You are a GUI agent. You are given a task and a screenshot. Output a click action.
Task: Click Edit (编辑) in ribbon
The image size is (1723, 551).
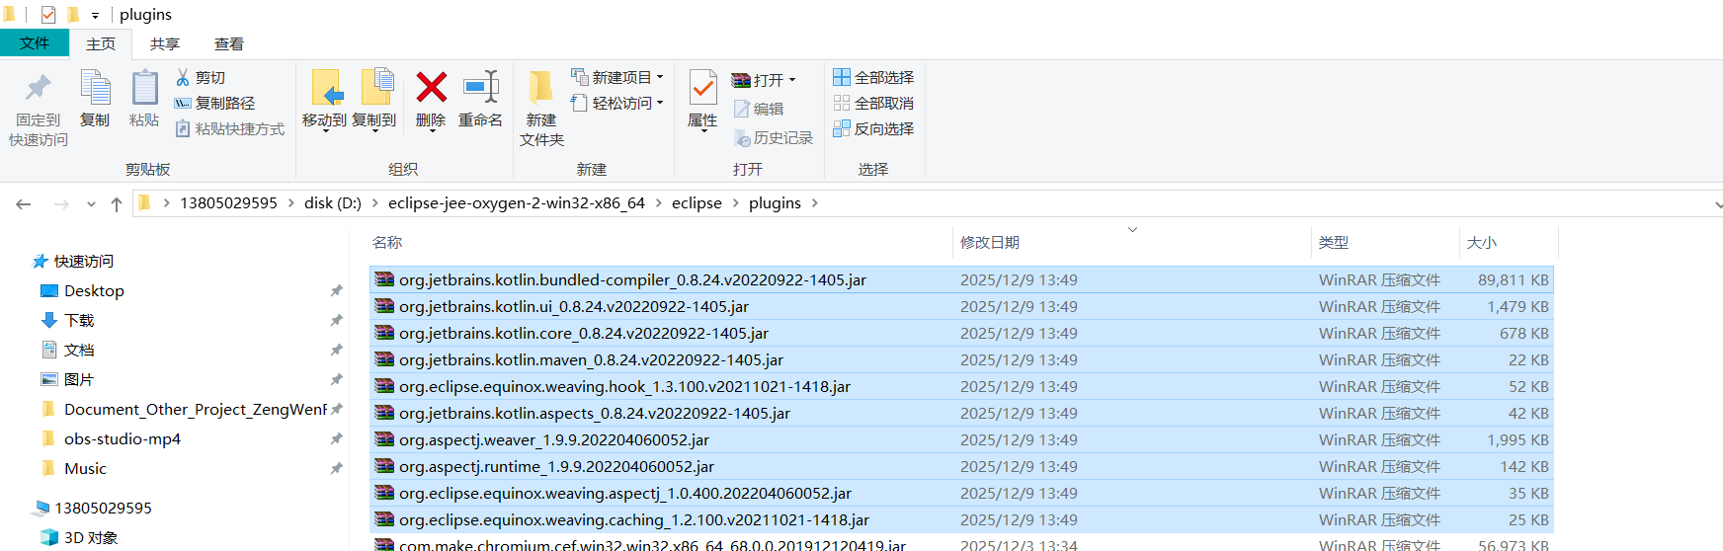pyautogui.click(x=759, y=109)
